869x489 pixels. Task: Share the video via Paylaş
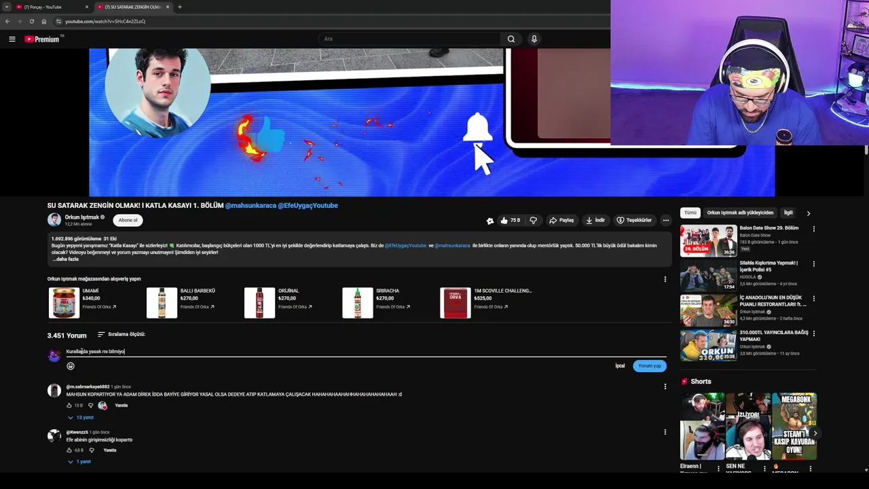pyautogui.click(x=561, y=220)
